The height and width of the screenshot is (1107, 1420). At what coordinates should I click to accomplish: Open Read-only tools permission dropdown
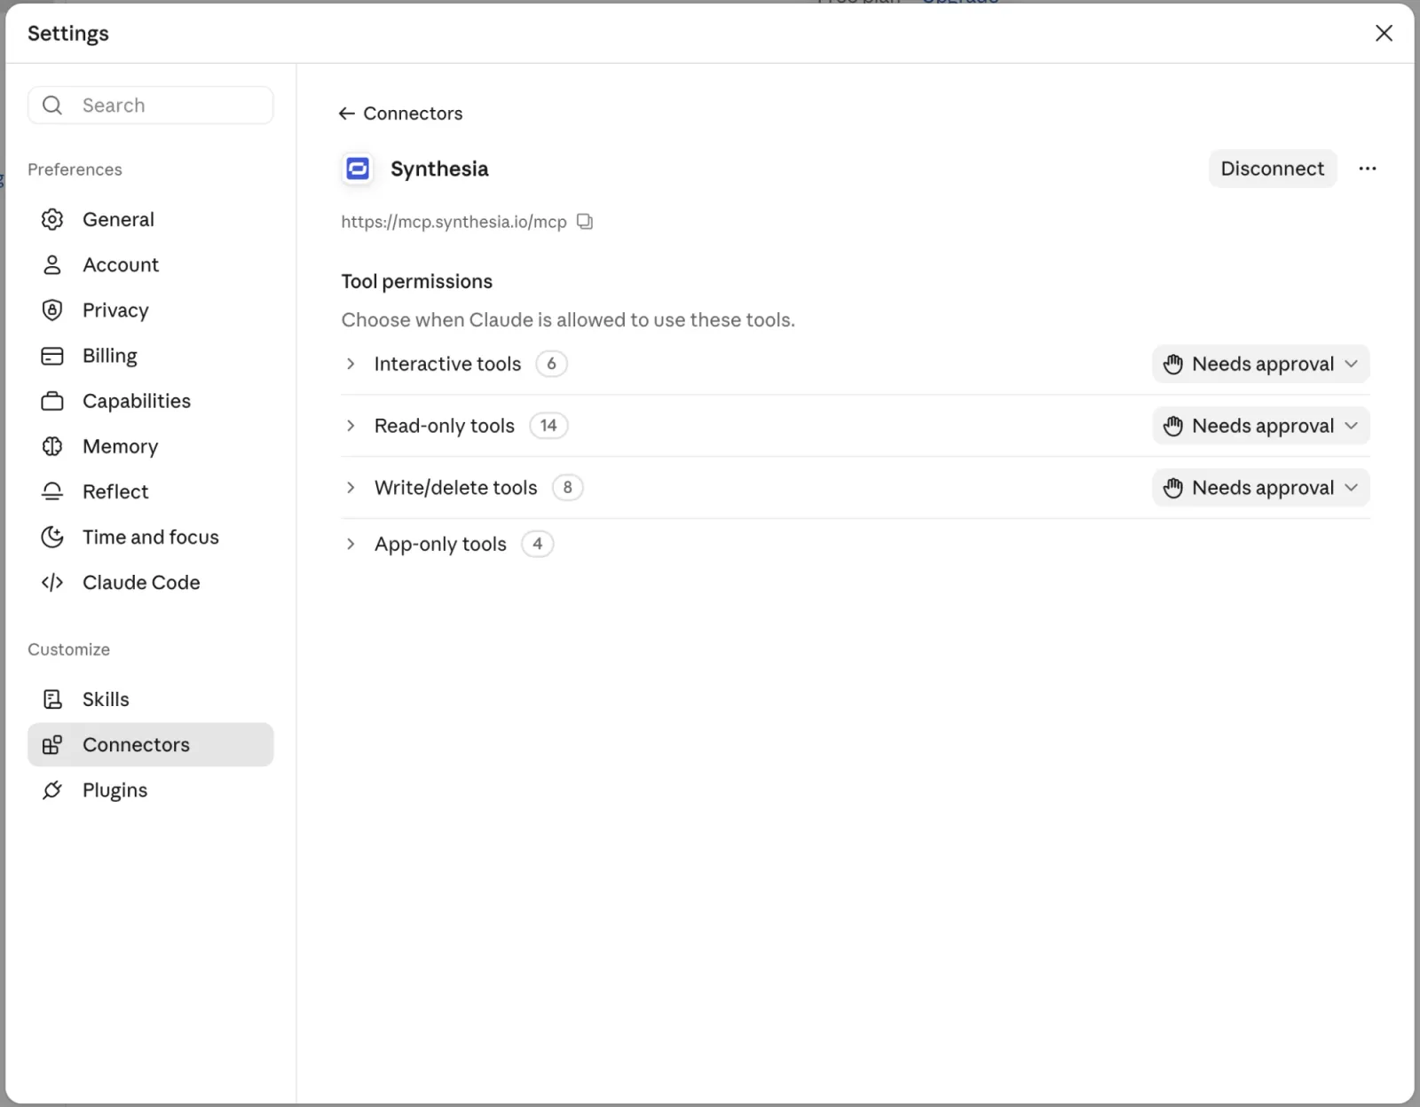click(x=1260, y=426)
